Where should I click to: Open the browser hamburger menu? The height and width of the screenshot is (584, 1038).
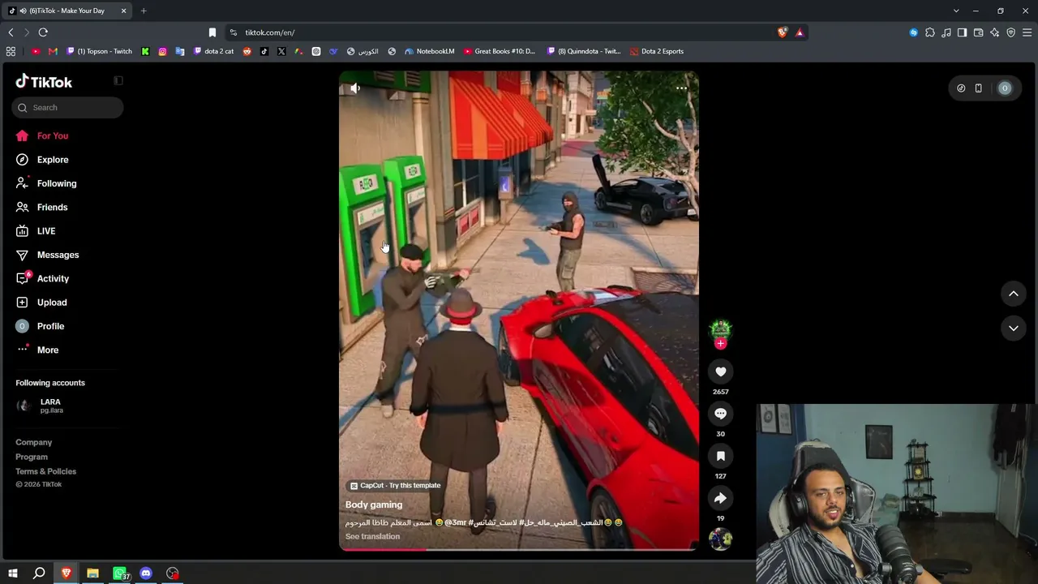point(1027,32)
